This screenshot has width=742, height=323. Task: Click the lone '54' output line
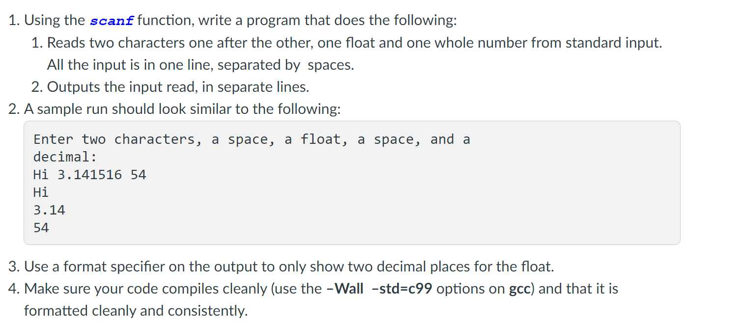pyautogui.click(x=41, y=228)
